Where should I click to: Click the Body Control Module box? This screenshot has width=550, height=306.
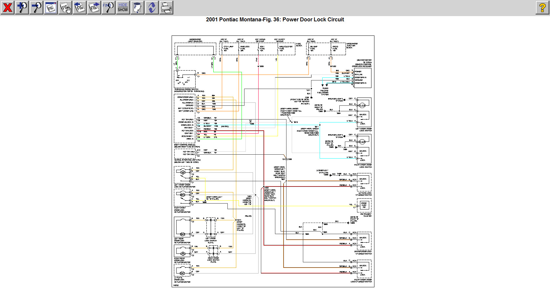point(185,118)
